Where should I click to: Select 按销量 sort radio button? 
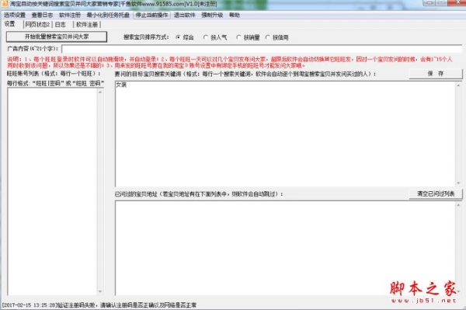[248, 37]
